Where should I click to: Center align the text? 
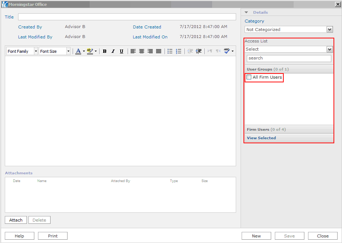point(142,51)
